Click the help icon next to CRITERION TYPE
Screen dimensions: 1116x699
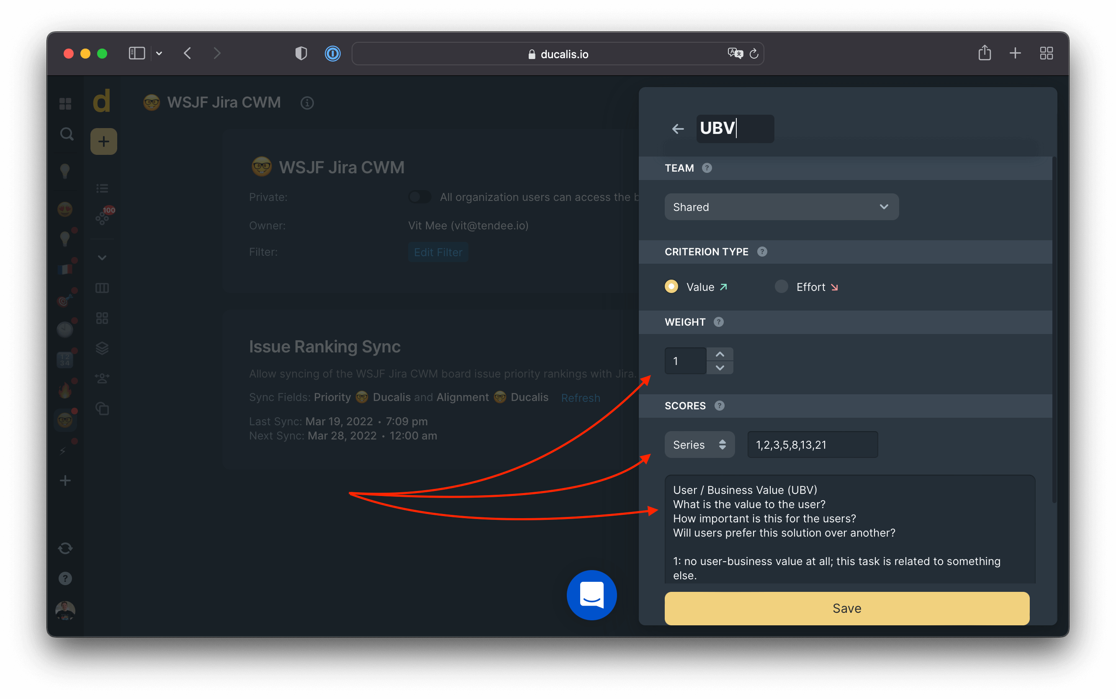pos(762,252)
